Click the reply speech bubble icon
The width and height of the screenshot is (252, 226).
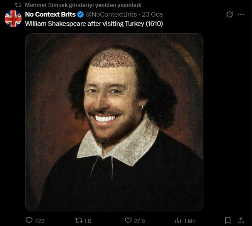click(29, 221)
